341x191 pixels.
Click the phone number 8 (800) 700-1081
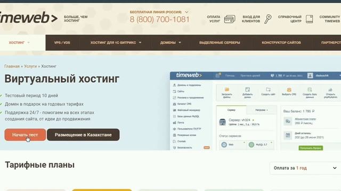(160, 20)
